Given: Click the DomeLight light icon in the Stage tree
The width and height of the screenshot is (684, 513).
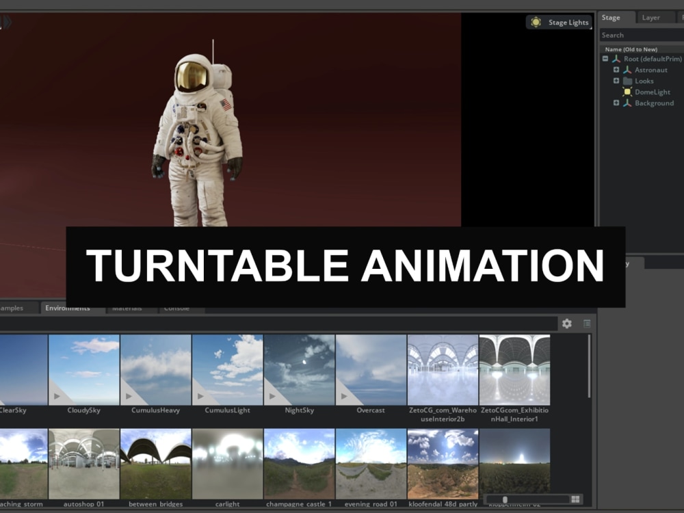Looking at the screenshot, I should [x=627, y=92].
